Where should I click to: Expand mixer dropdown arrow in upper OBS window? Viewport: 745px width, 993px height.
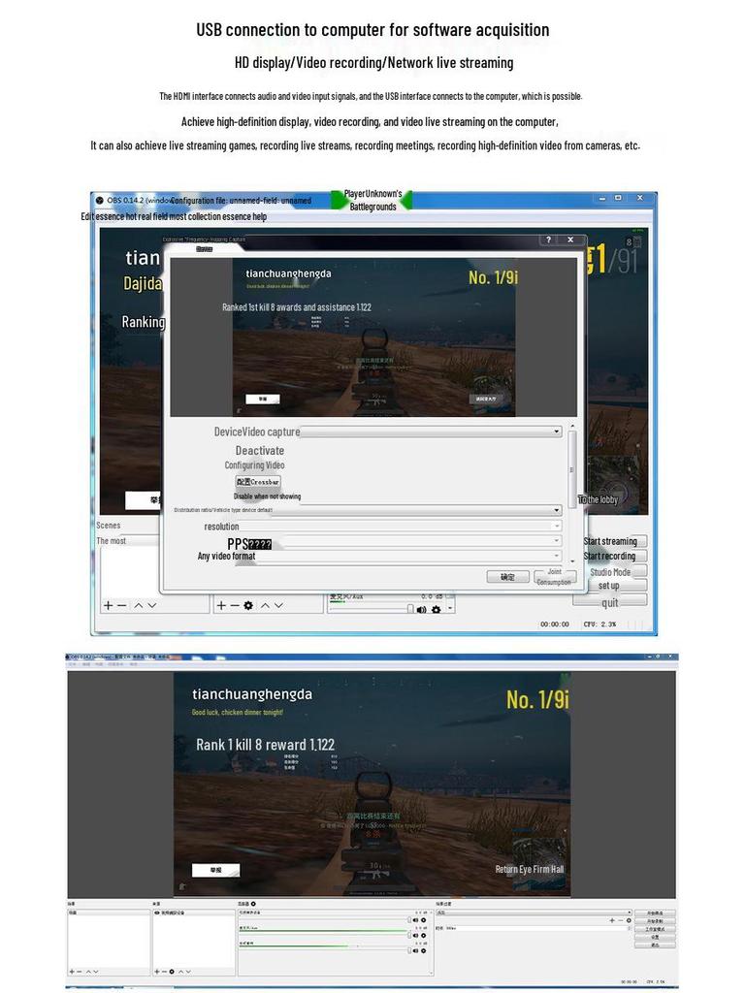(450, 609)
